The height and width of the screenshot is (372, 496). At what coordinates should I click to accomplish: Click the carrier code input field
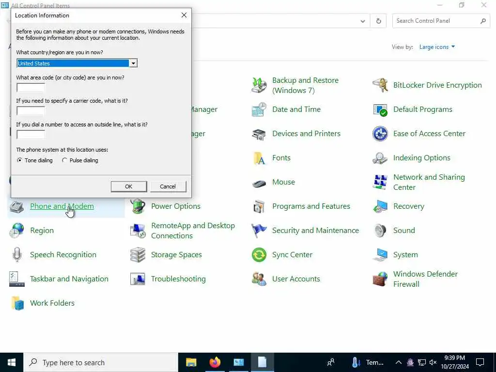(x=31, y=111)
